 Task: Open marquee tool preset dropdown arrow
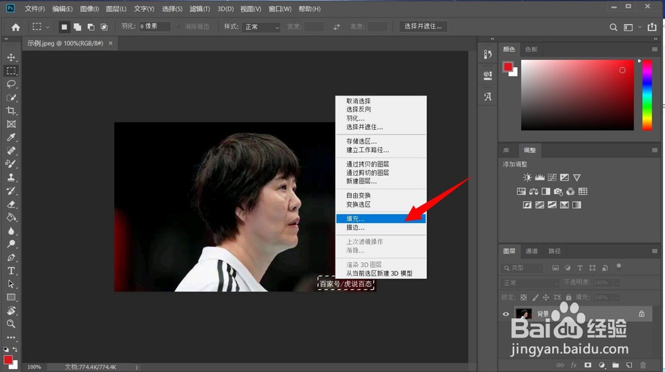click(x=47, y=27)
